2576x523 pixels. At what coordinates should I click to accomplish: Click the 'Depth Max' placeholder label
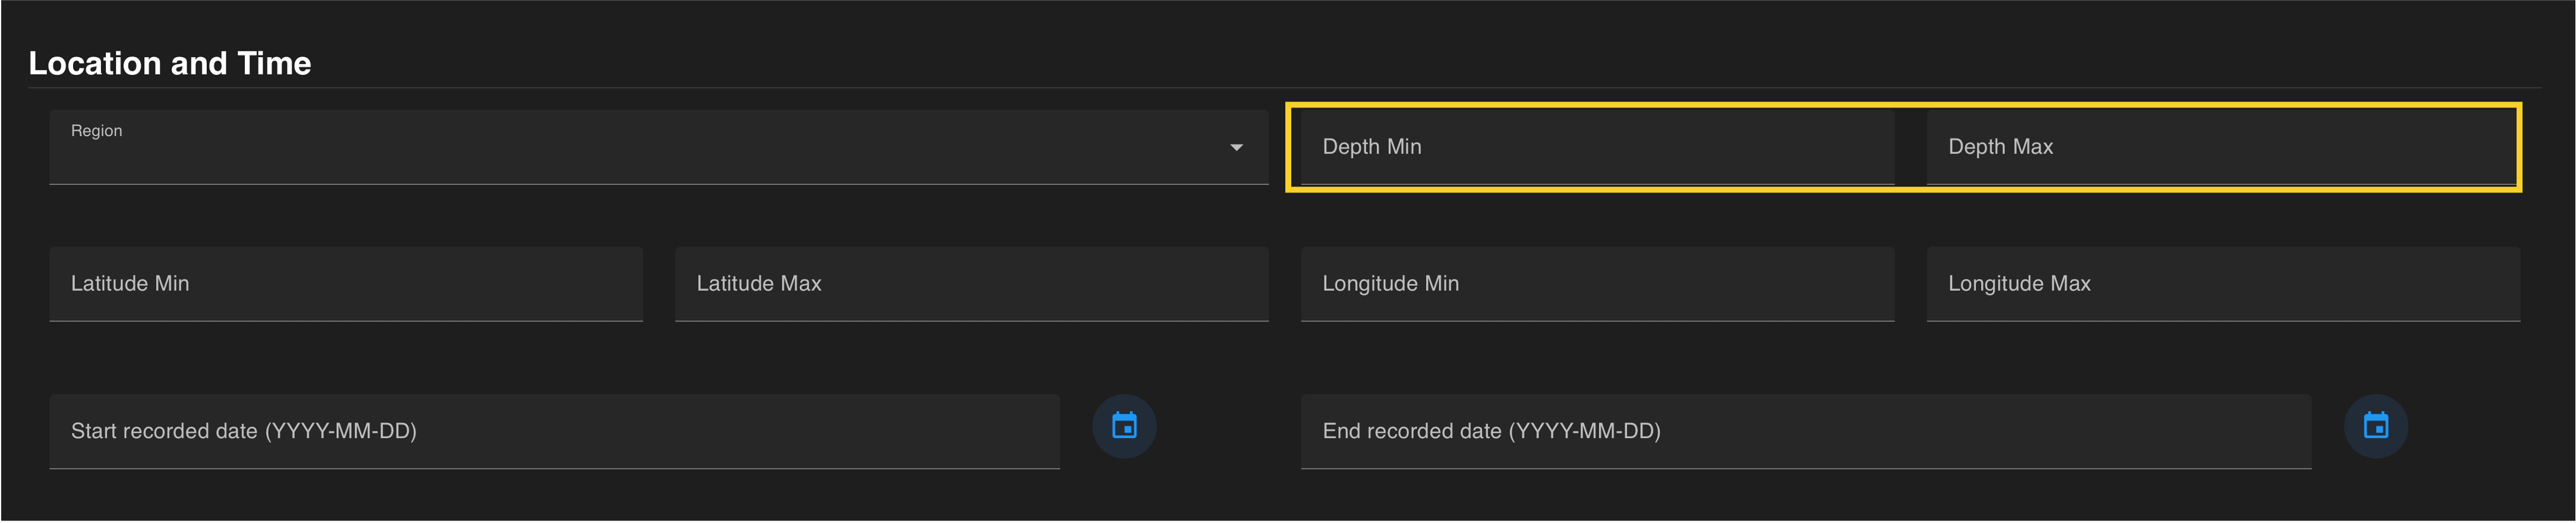click(x=2000, y=147)
